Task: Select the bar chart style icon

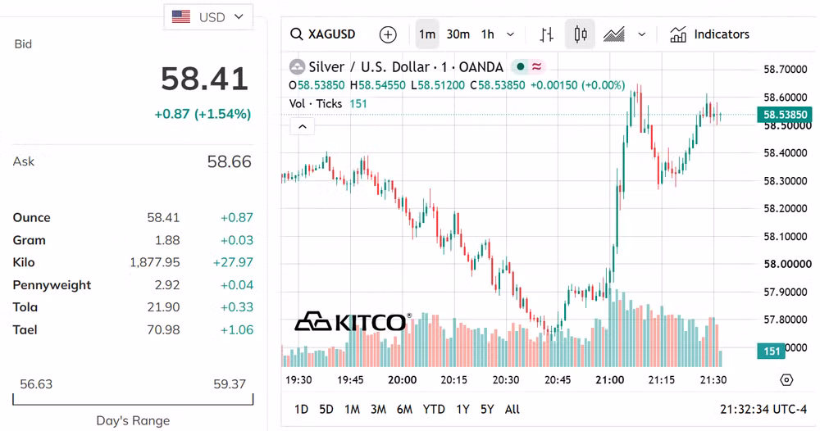Action: coord(546,34)
